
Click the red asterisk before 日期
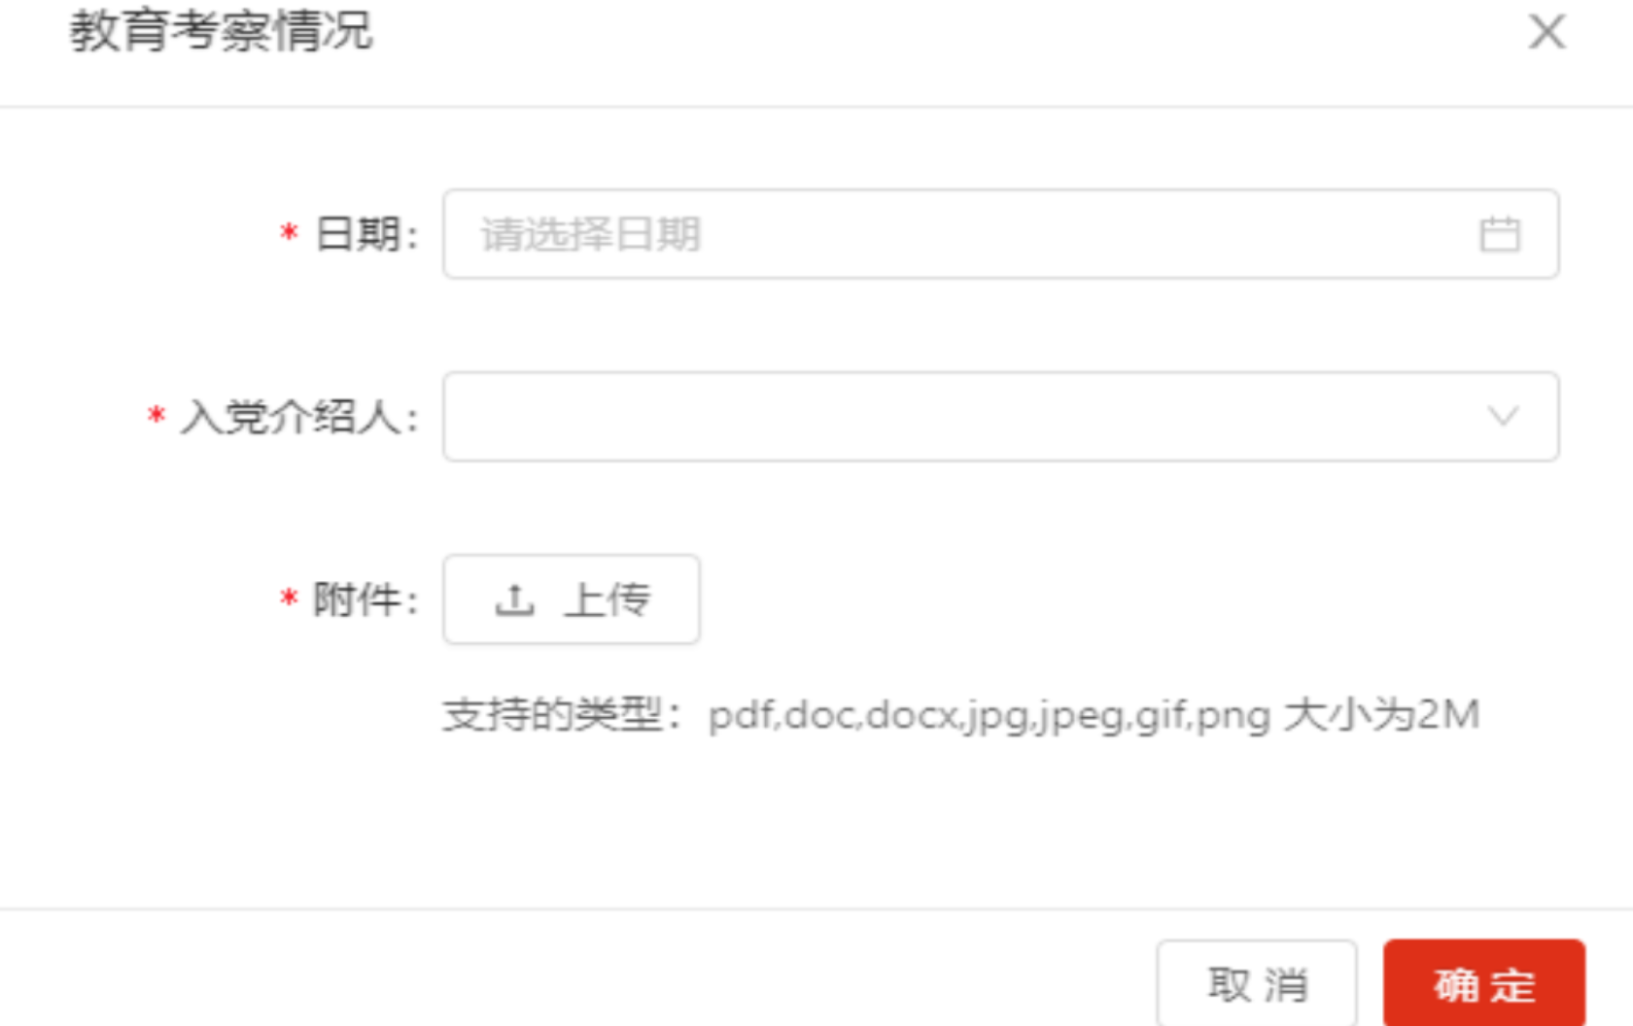click(x=289, y=234)
